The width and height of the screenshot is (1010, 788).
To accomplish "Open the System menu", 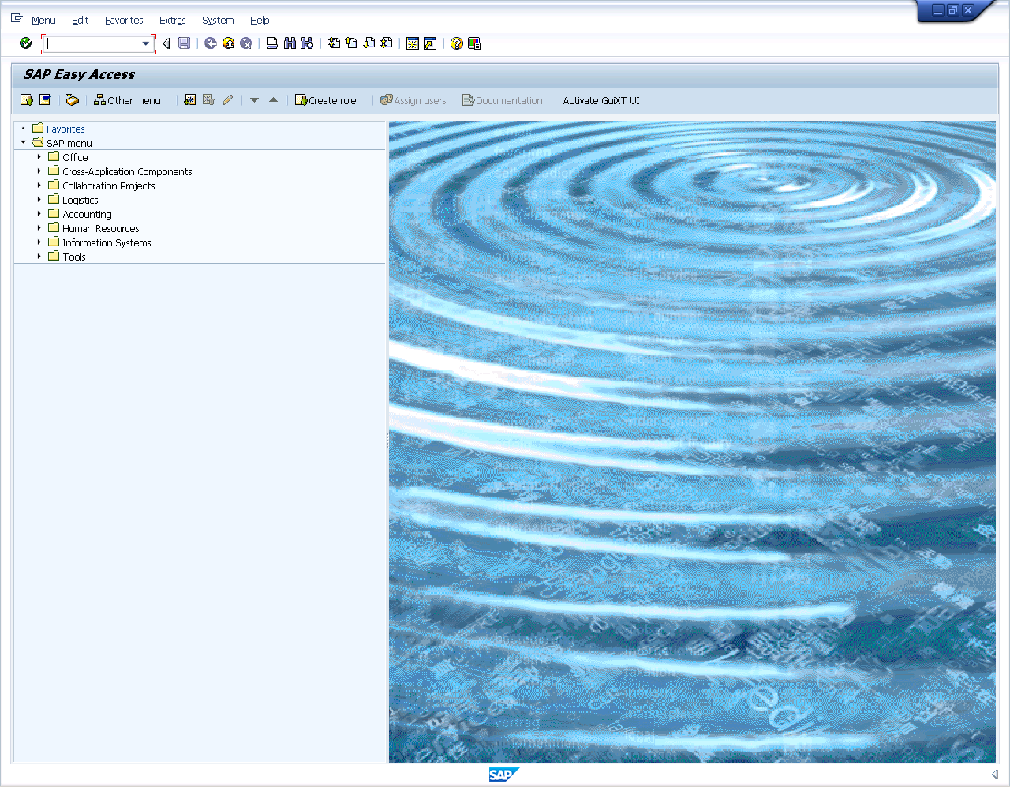I will 218,21.
